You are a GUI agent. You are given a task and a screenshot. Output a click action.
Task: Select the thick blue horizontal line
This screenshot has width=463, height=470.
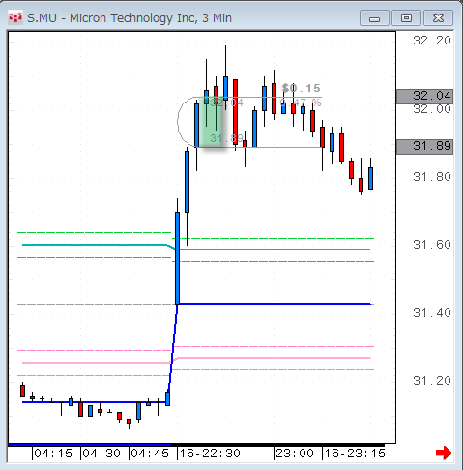tap(274, 304)
